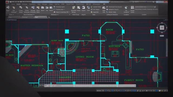Open Autodesk ReCap
The width and height of the screenshot is (173, 97).
tap(74, 9)
